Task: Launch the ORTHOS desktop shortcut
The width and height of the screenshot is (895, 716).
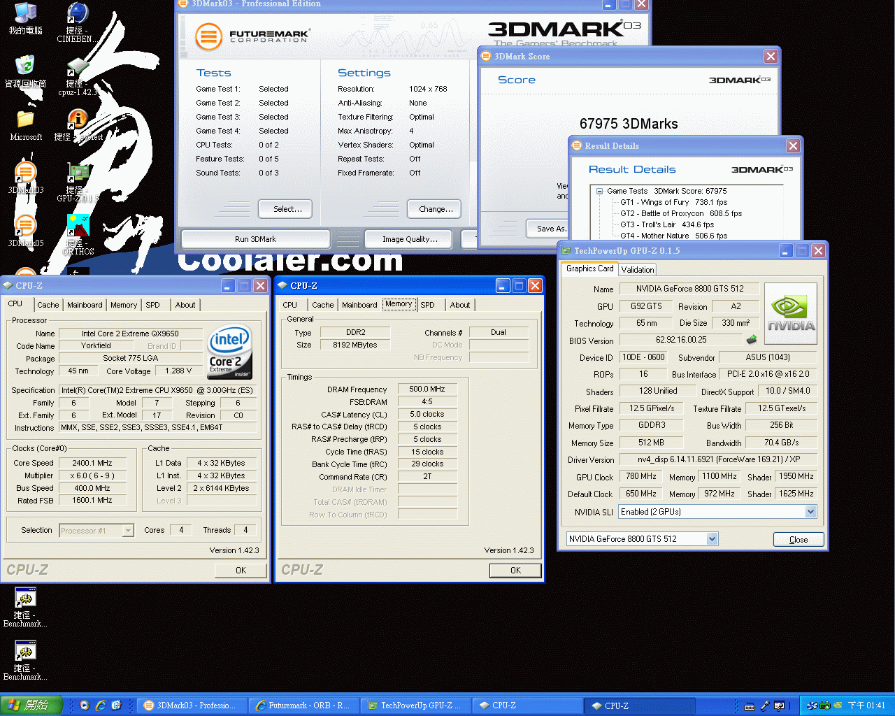Action: tap(78, 235)
